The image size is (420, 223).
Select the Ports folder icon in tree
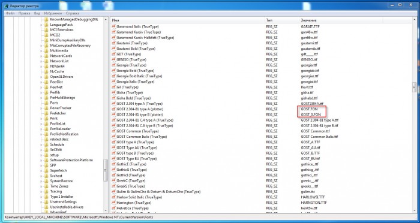pos(46,103)
